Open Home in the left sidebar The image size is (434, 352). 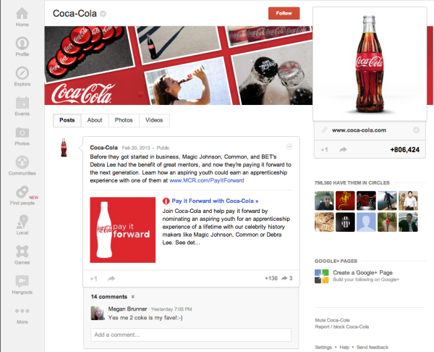22,14
